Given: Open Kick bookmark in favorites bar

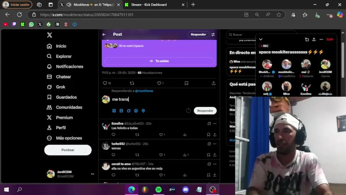Looking at the screenshot, I should tap(23, 24).
